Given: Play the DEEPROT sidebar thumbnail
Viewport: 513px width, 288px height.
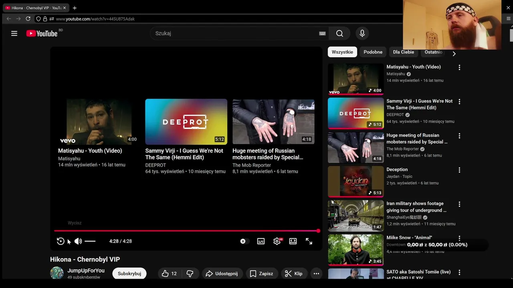Looking at the screenshot, I should [356, 113].
